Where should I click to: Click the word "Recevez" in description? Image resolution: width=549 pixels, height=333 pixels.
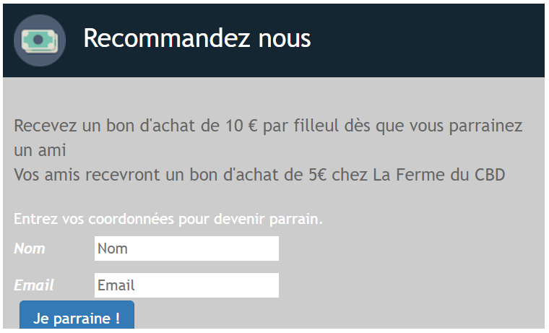click(46, 126)
